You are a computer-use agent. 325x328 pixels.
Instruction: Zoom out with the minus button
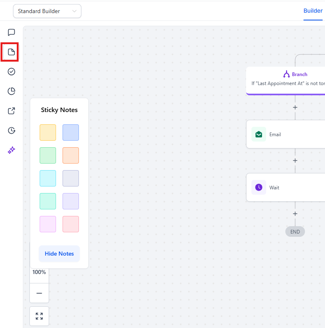pyautogui.click(x=39, y=293)
